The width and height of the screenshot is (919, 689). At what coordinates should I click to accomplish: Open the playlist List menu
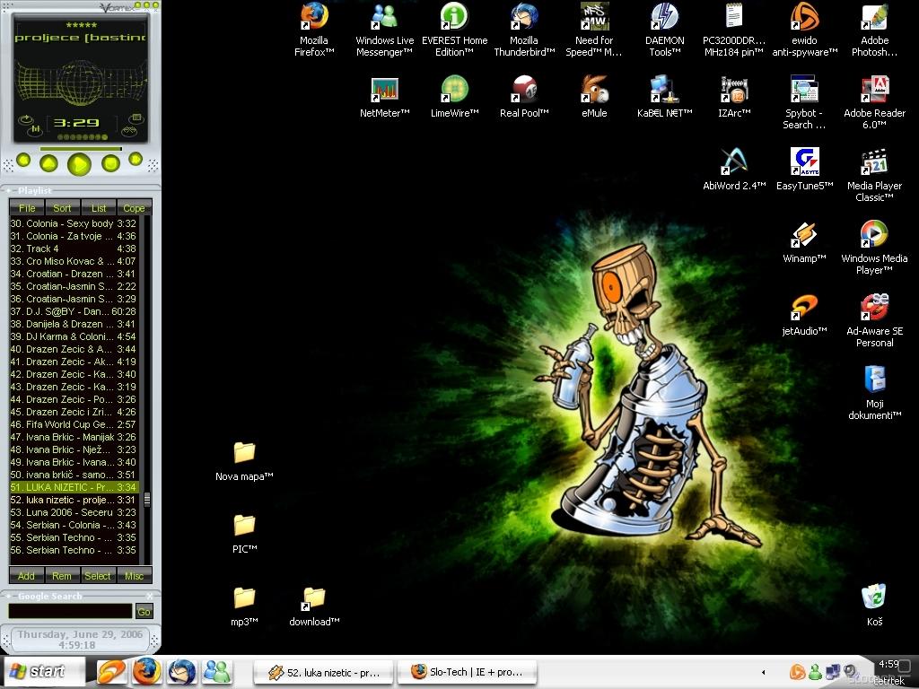99,208
